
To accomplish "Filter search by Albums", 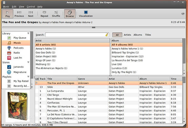I will (138, 35).
